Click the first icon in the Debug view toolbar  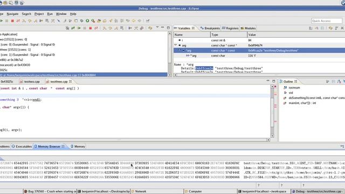tap(67, 28)
